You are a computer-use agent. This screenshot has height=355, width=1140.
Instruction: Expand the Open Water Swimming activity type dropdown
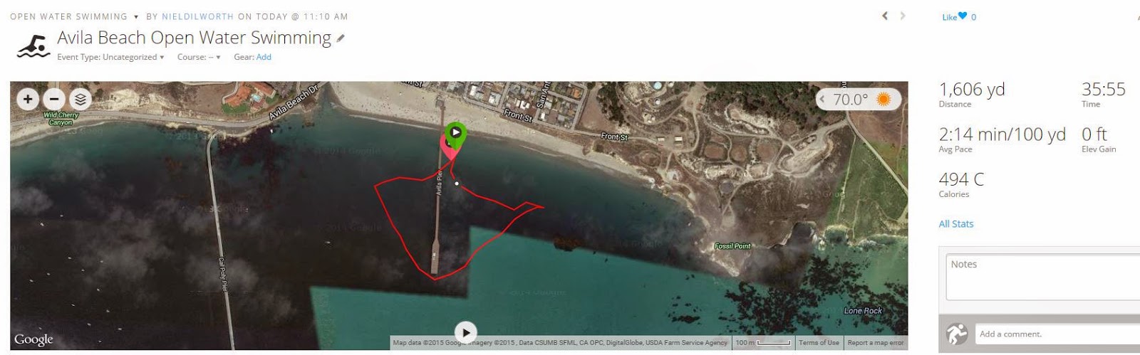(136, 16)
